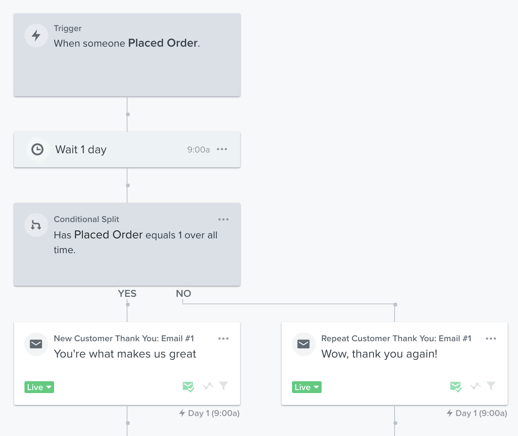Click the NO branch label
Screen dimensions: 518x436
point(183,293)
